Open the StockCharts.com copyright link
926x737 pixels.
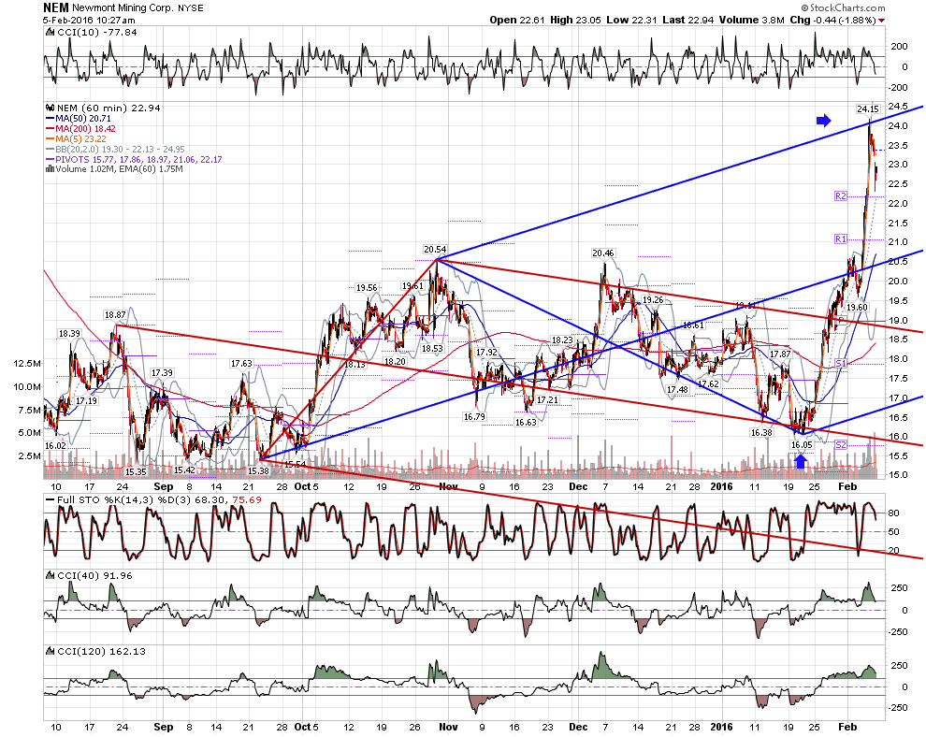click(844, 7)
